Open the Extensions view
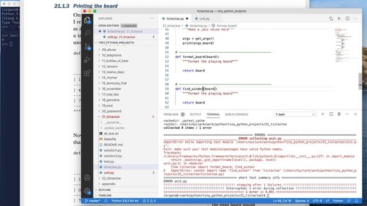This screenshot has width=367, height=206. (x=87, y=73)
